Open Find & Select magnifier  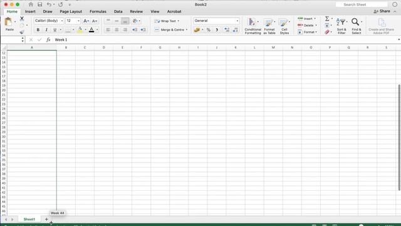357,26
